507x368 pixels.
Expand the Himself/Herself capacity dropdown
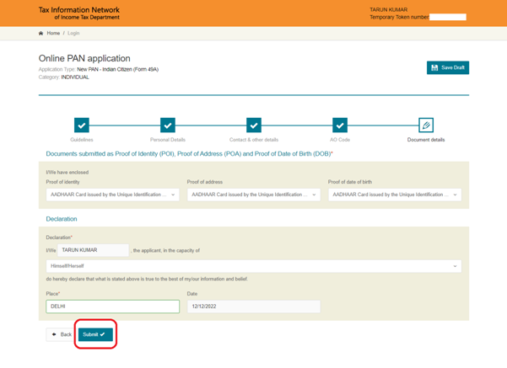click(253, 266)
